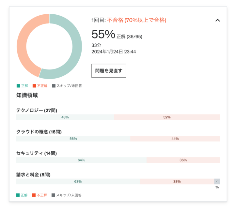Click セキュリティ 64% correct bar
Image resolution: width=235 pixels, height=210 pixels.
[x=81, y=160]
